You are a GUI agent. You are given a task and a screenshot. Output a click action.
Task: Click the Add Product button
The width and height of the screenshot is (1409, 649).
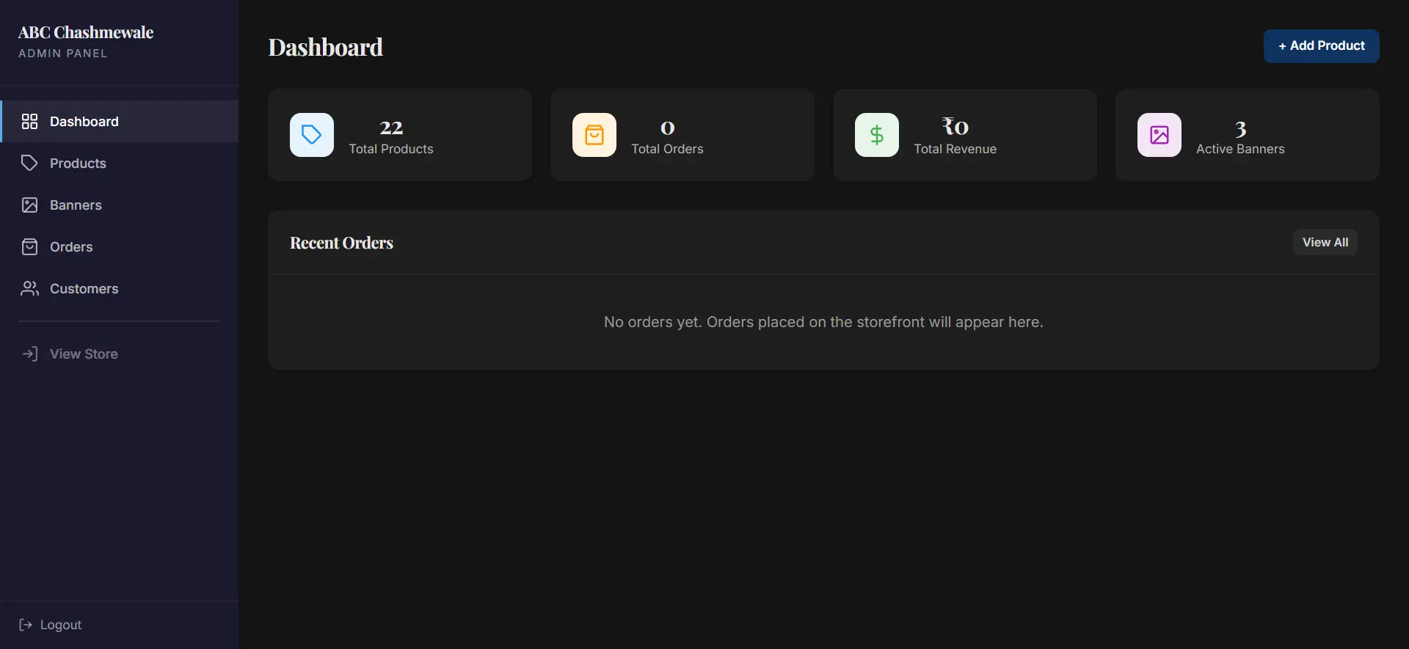point(1321,46)
